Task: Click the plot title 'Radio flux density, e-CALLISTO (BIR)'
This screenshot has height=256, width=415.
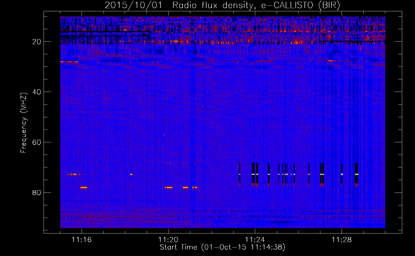Action: [256, 5]
